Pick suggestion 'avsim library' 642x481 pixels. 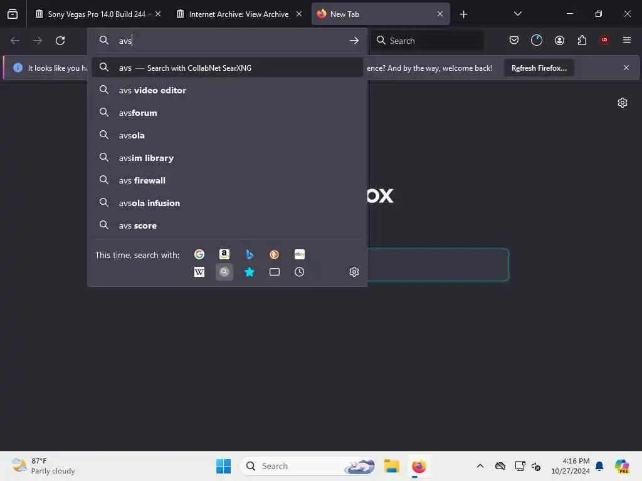(x=227, y=158)
